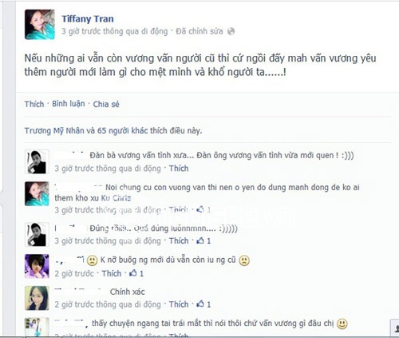Click the '3 giờ trước' post timestamp
This screenshot has width=399, height=338.
point(115,31)
